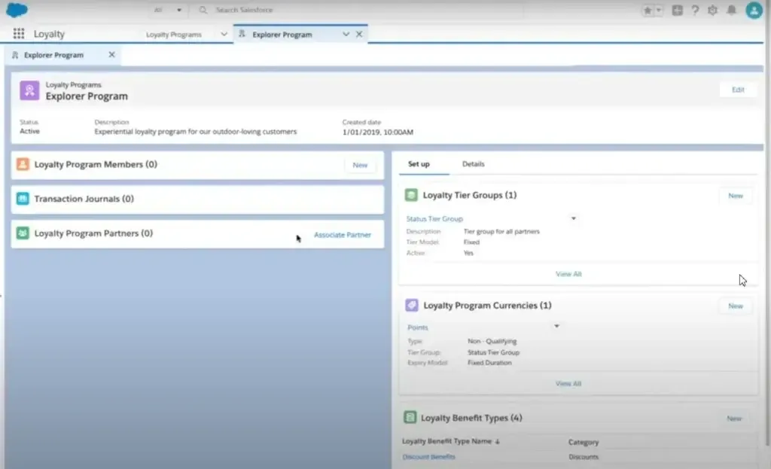Click the 'Non - Qualifying' type value
Viewport: 771px width, 469px height.
tap(492, 341)
